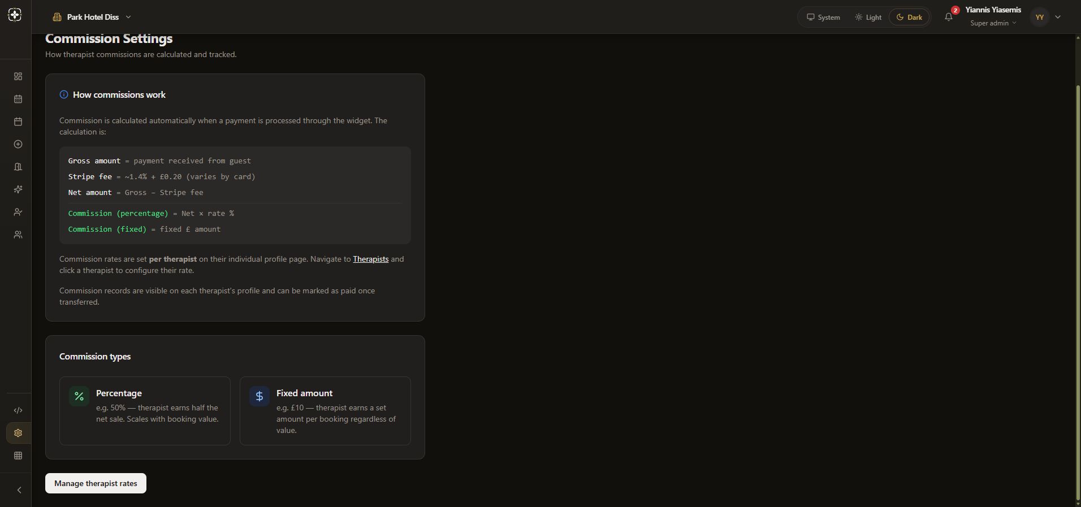1081x507 pixels.
Task: Select the Fixed amount commission type card
Action: [325, 411]
